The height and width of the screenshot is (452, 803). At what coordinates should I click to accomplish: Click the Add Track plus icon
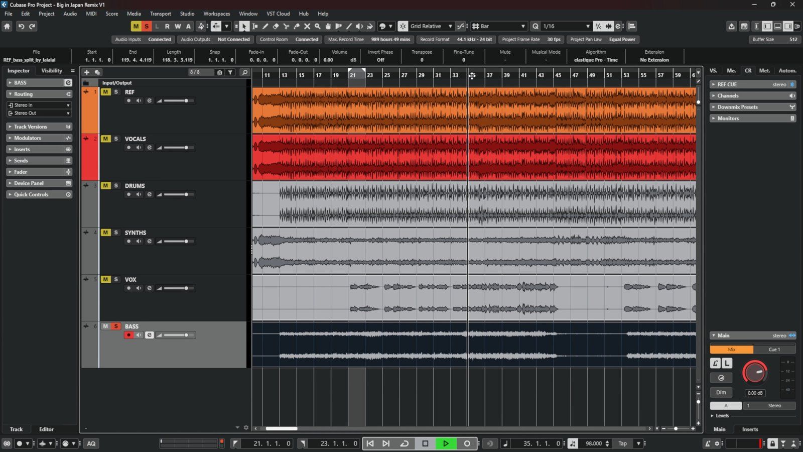click(x=86, y=72)
